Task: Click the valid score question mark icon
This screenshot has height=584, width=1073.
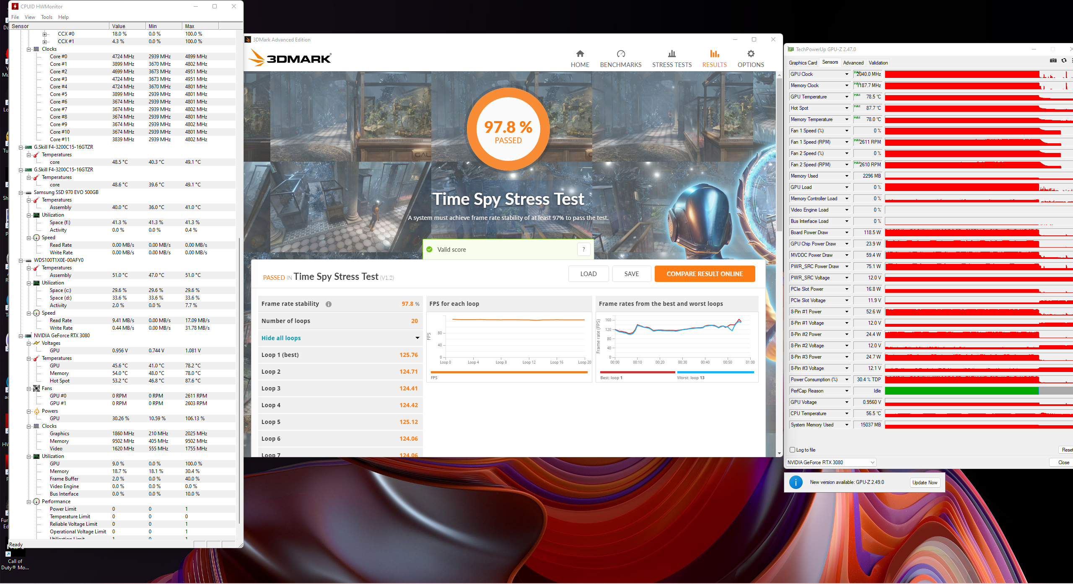Action: coord(583,249)
